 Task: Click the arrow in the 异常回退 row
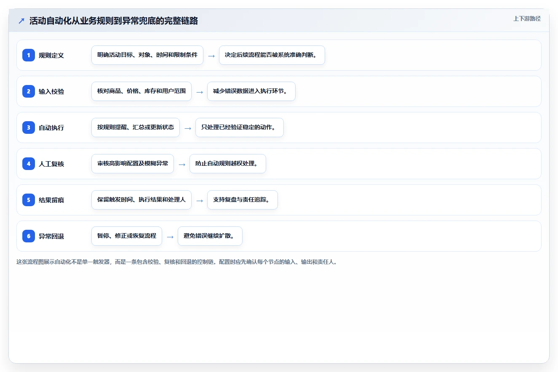[170, 236]
